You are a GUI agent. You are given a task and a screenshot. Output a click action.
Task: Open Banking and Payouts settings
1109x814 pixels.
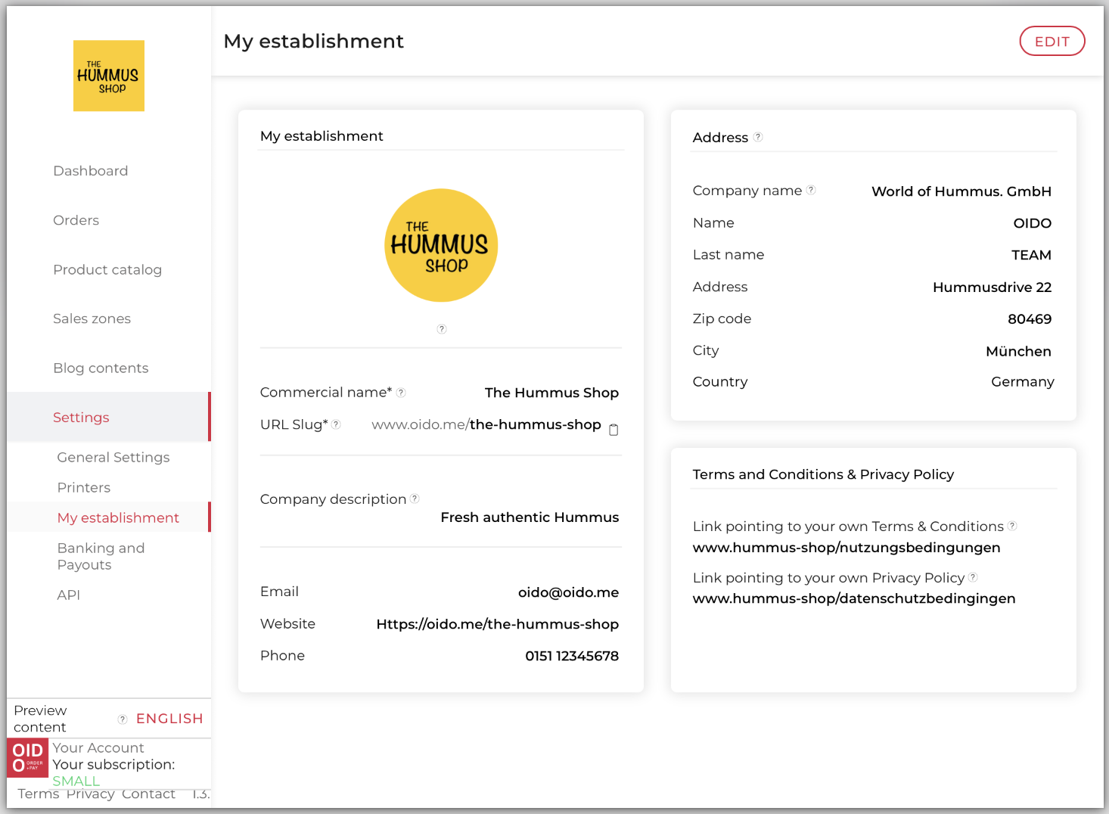point(101,556)
